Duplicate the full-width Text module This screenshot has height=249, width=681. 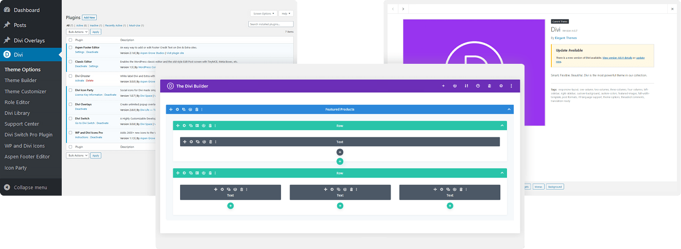tap(198, 141)
